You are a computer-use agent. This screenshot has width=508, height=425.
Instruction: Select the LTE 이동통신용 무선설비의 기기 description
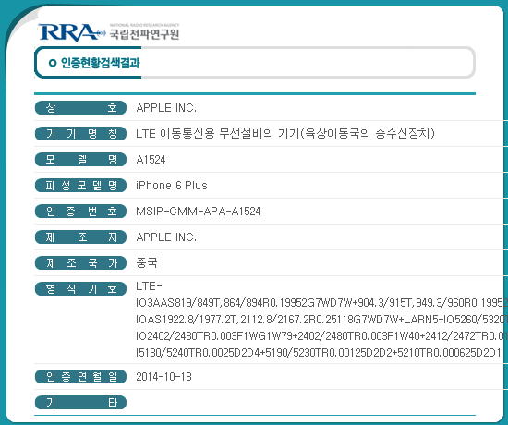click(x=285, y=134)
